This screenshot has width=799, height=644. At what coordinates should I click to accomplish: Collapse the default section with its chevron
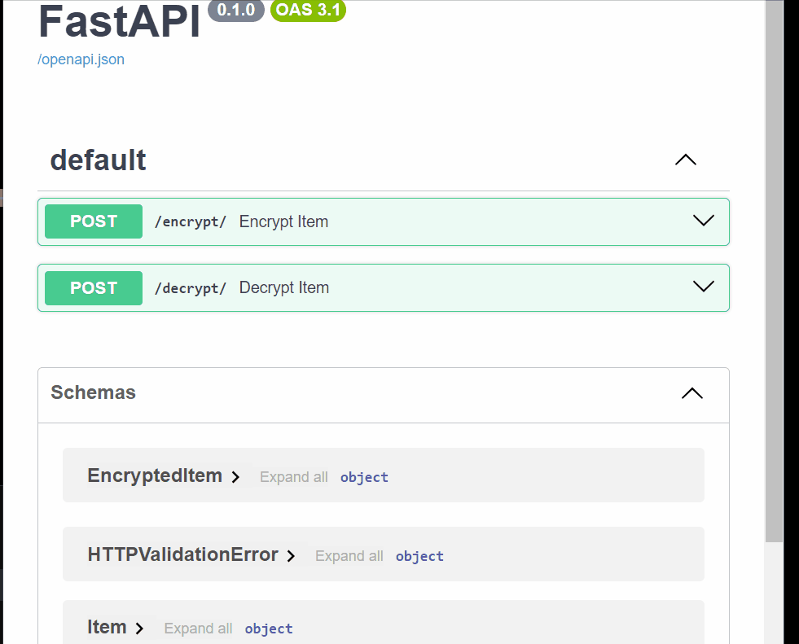[x=686, y=160]
